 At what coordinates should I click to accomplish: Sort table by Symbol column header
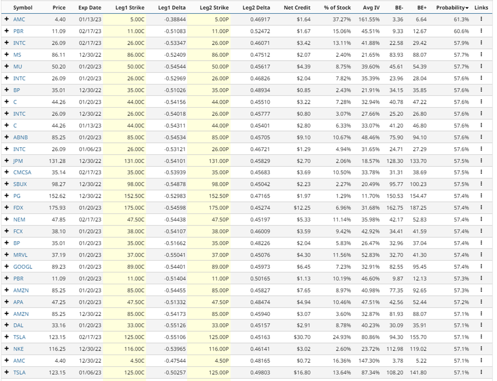[23, 8]
